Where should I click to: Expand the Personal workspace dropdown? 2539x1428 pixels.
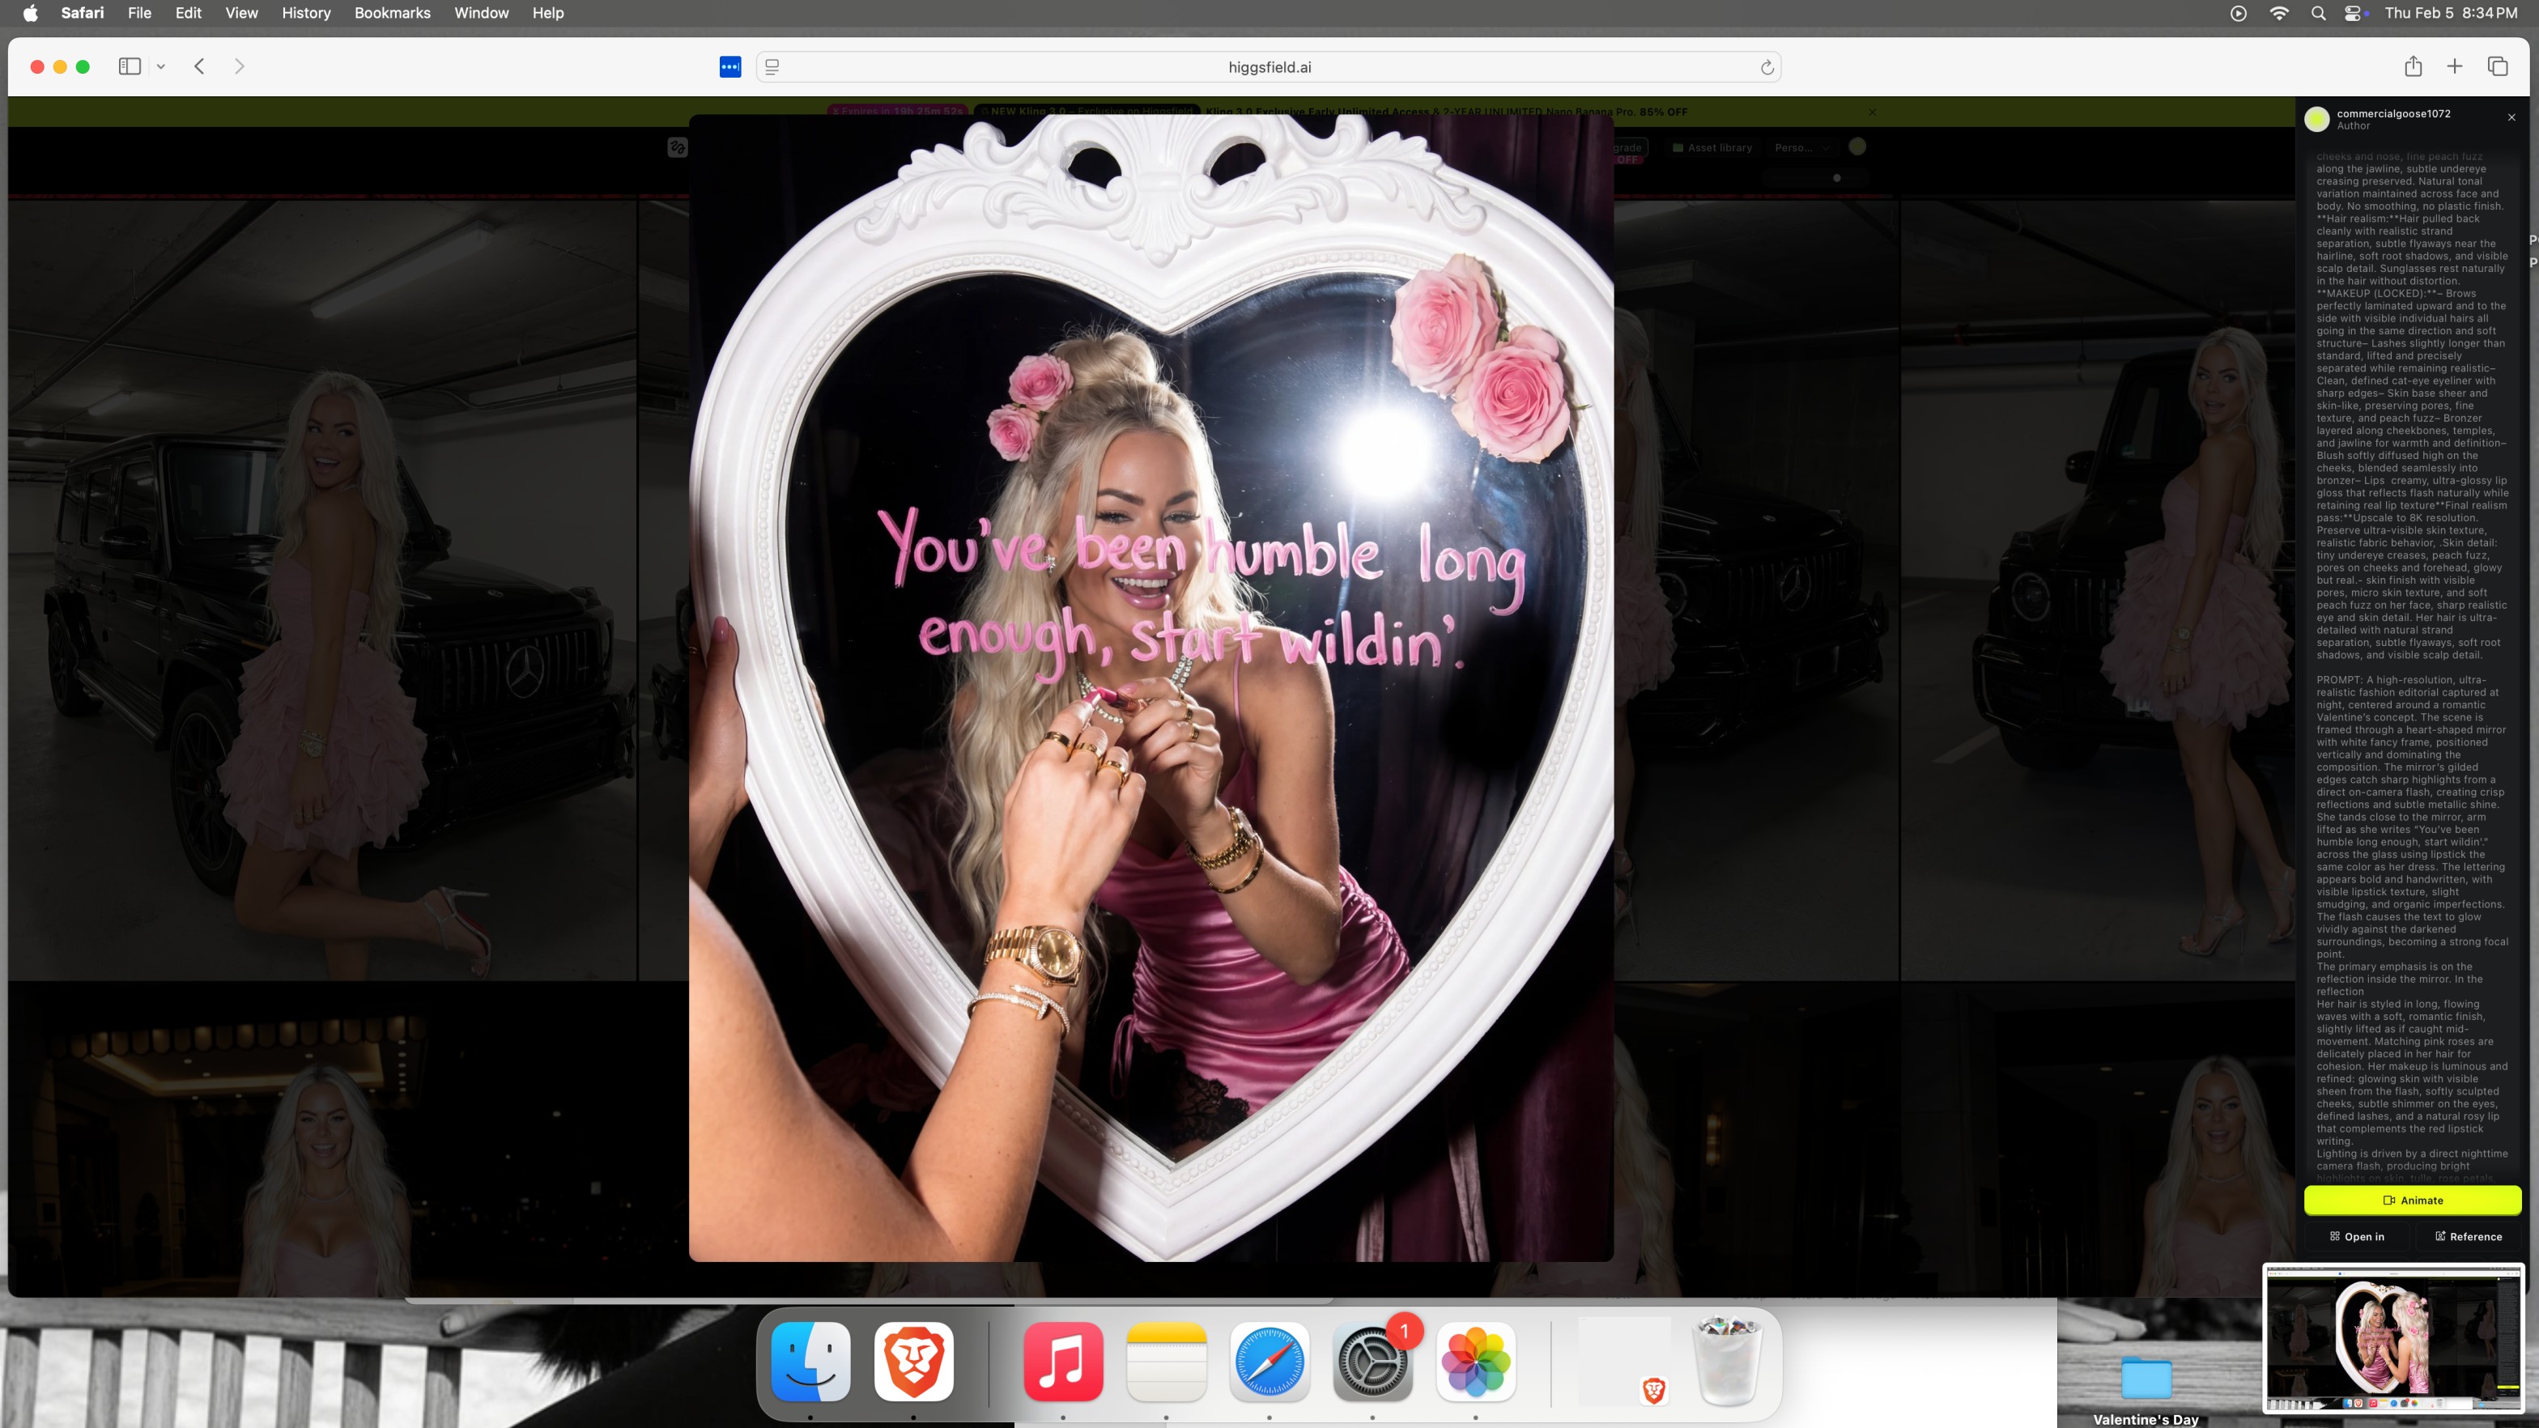tap(1801, 148)
